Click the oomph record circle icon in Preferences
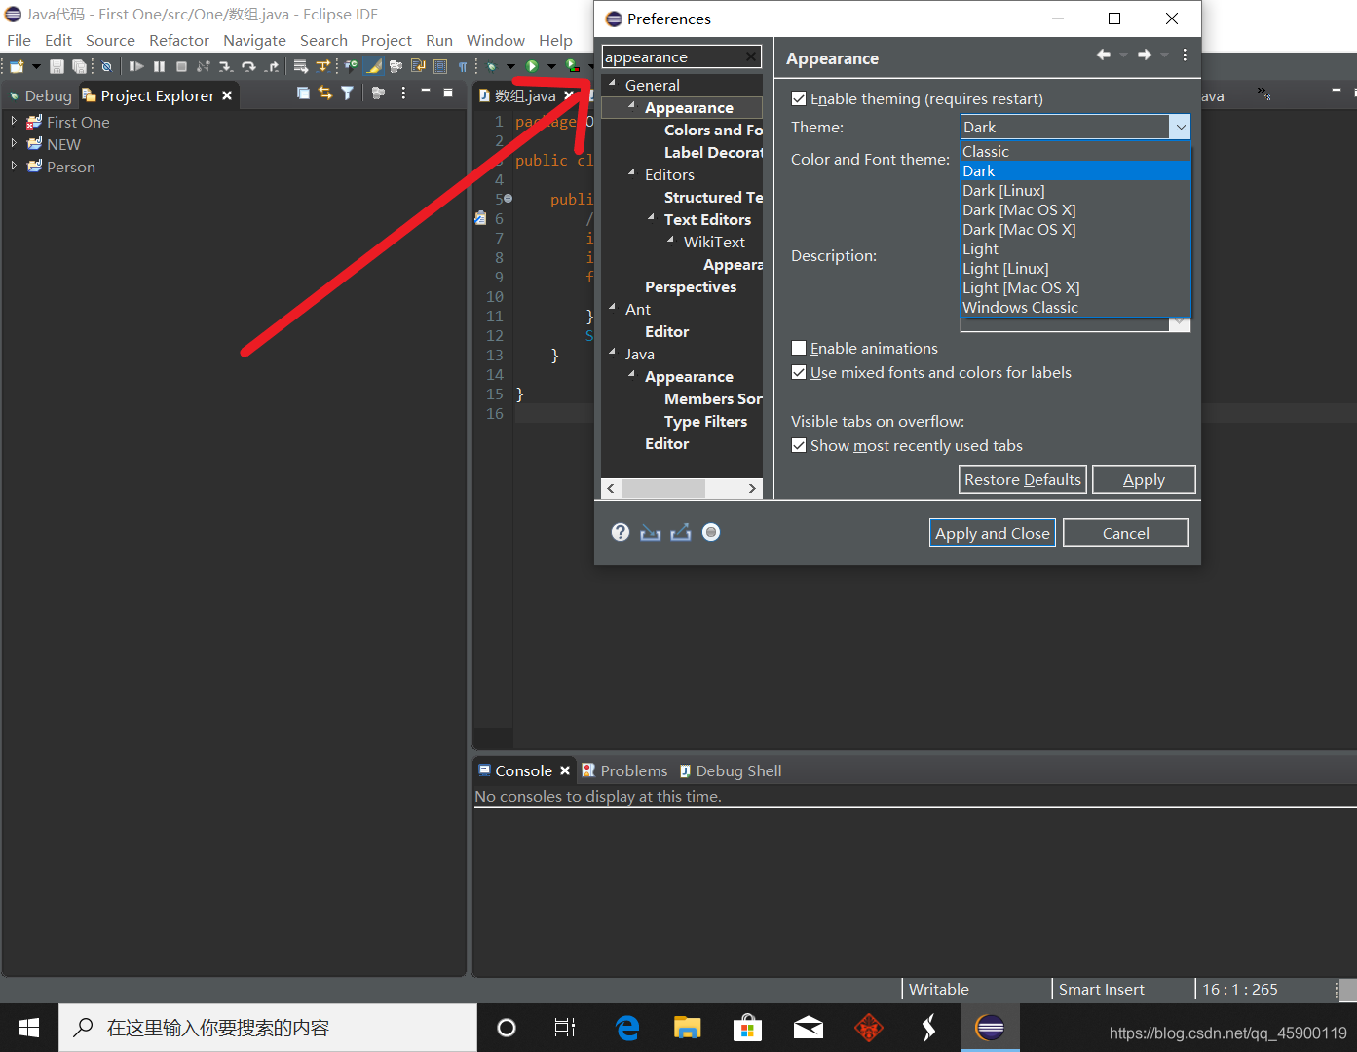1357x1052 pixels. coord(711,532)
